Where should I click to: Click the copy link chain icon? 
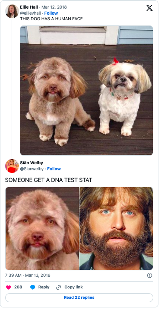click(x=58, y=287)
